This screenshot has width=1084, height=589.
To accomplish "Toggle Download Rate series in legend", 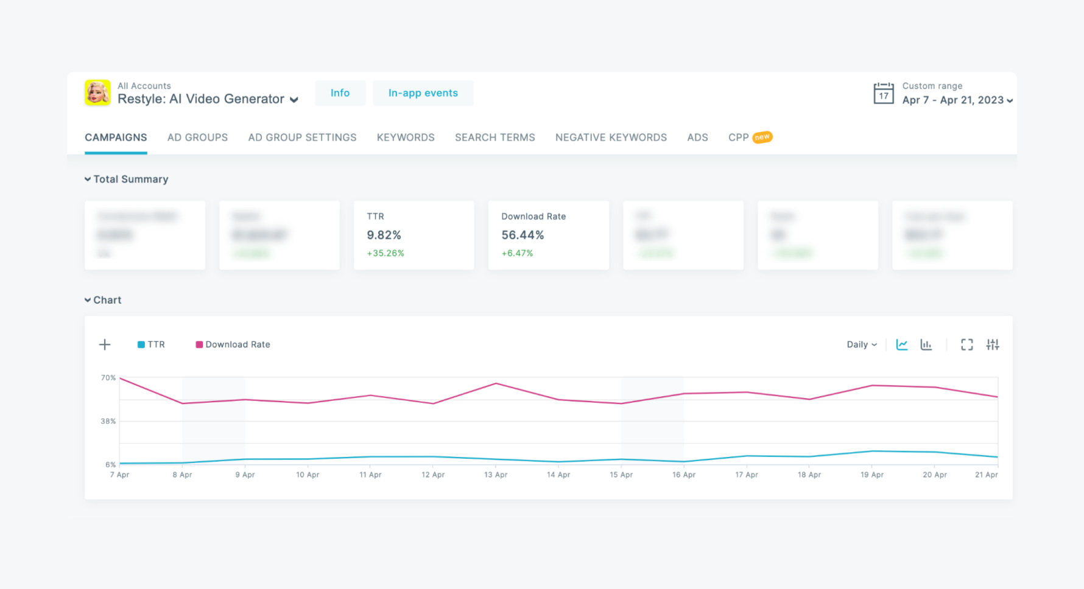I will [x=233, y=344].
